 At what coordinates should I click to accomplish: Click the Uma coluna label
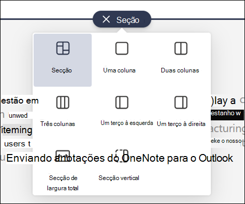pos(119,70)
